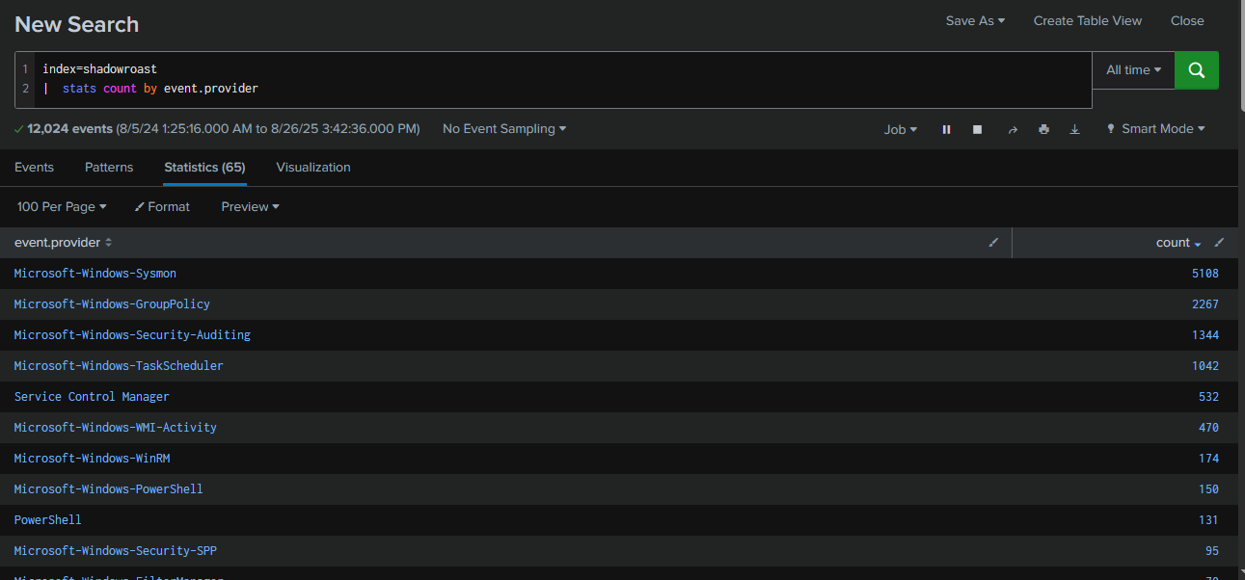The width and height of the screenshot is (1245, 580).
Task: Switch to the Visualization tab
Action: [313, 167]
